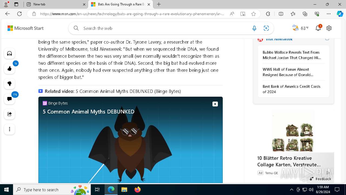
Task: Close the Bats article tab
Action: tap(149, 4)
